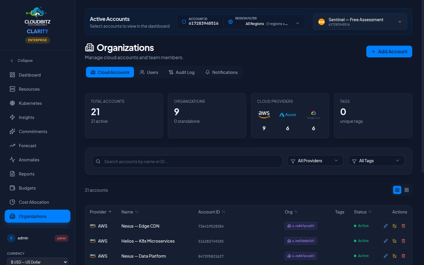Delete the Helios — K8s Microservices account
The height and width of the screenshot is (265, 424).
click(x=403, y=241)
